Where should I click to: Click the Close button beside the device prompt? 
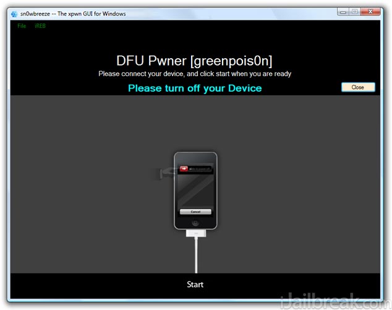358,87
